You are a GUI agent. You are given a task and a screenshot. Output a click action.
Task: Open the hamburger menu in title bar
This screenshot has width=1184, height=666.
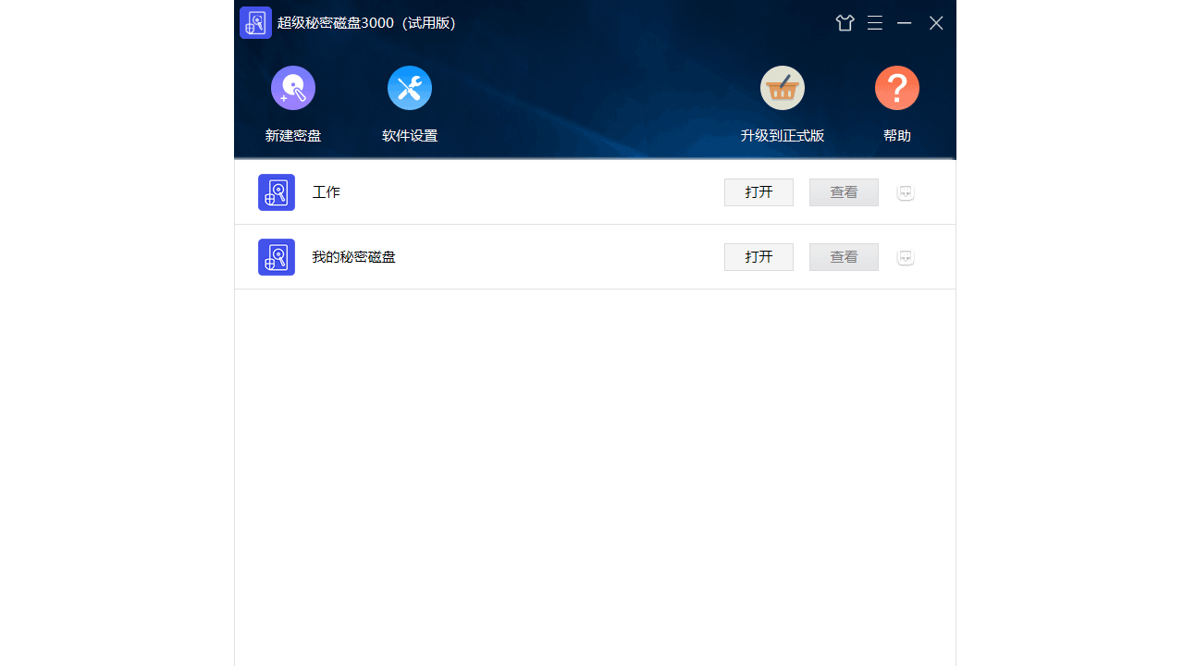(x=875, y=23)
